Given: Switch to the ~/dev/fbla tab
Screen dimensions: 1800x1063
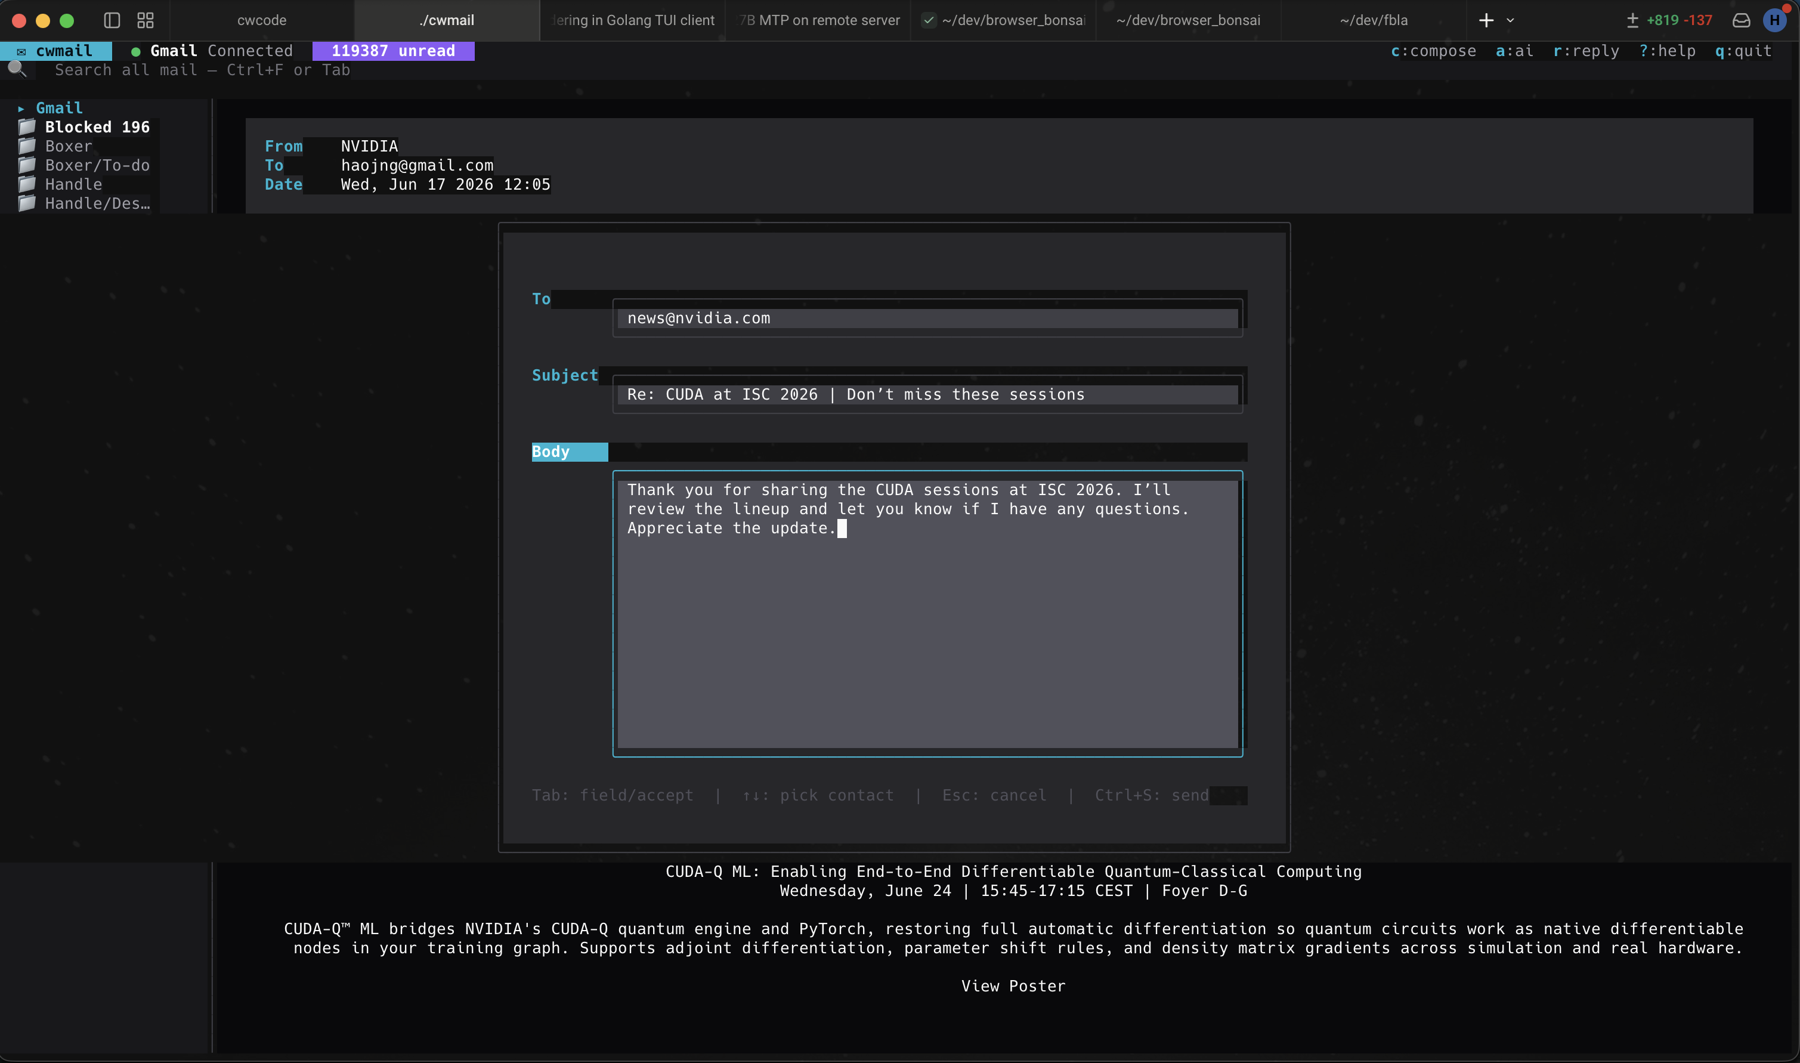Looking at the screenshot, I should coord(1374,20).
